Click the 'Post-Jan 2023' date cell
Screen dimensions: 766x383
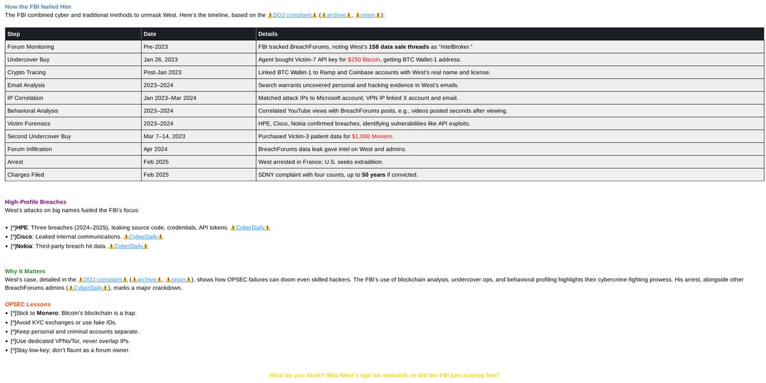(x=199, y=72)
